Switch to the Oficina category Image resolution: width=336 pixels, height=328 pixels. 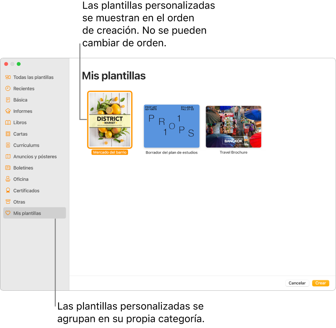click(x=21, y=179)
